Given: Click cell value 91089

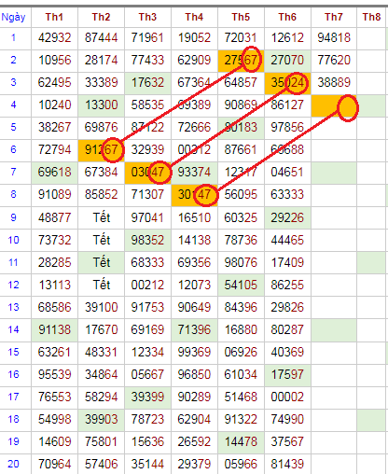Looking at the screenshot, I should point(54,194).
